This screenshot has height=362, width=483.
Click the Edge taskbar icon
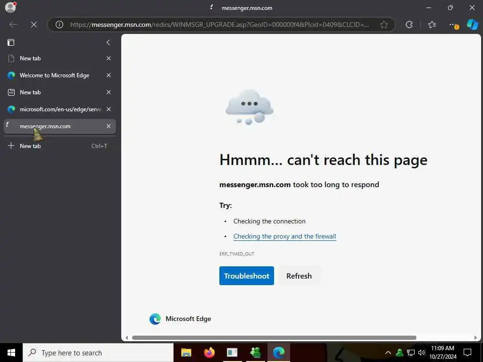pyautogui.click(x=279, y=353)
